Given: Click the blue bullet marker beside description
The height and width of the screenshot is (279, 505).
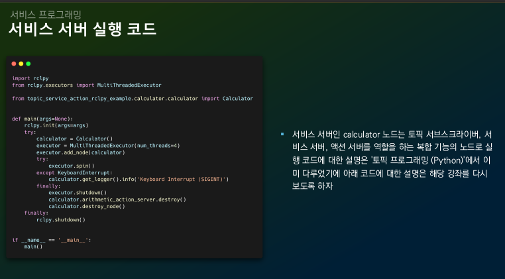Looking at the screenshot, I should [282, 134].
